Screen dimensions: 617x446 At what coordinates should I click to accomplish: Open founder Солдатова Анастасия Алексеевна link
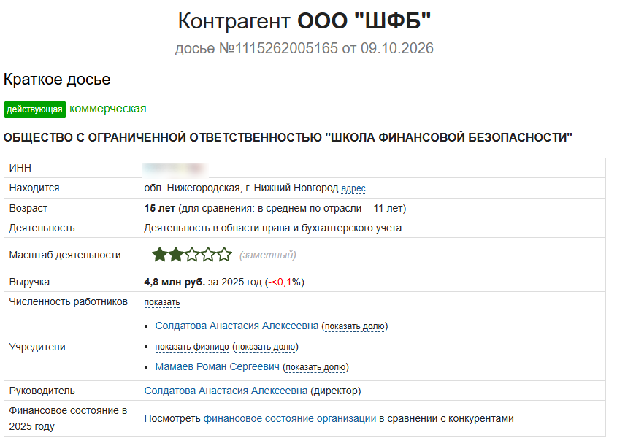click(237, 326)
